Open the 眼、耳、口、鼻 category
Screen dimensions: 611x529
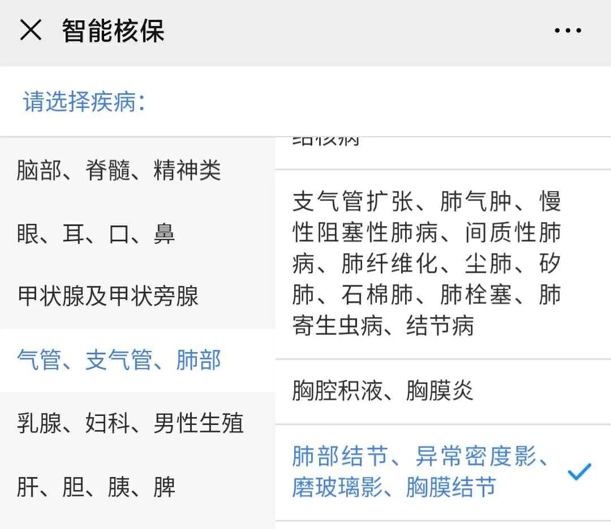(x=97, y=235)
